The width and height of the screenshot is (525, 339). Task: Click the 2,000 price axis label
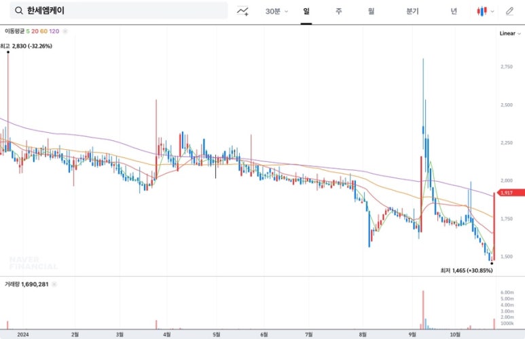[x=507, y=180]
